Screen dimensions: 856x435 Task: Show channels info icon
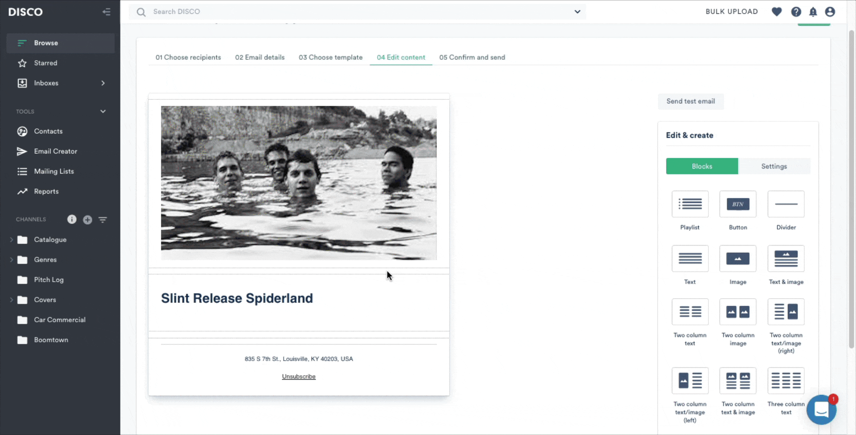click(x=72, y=219)
